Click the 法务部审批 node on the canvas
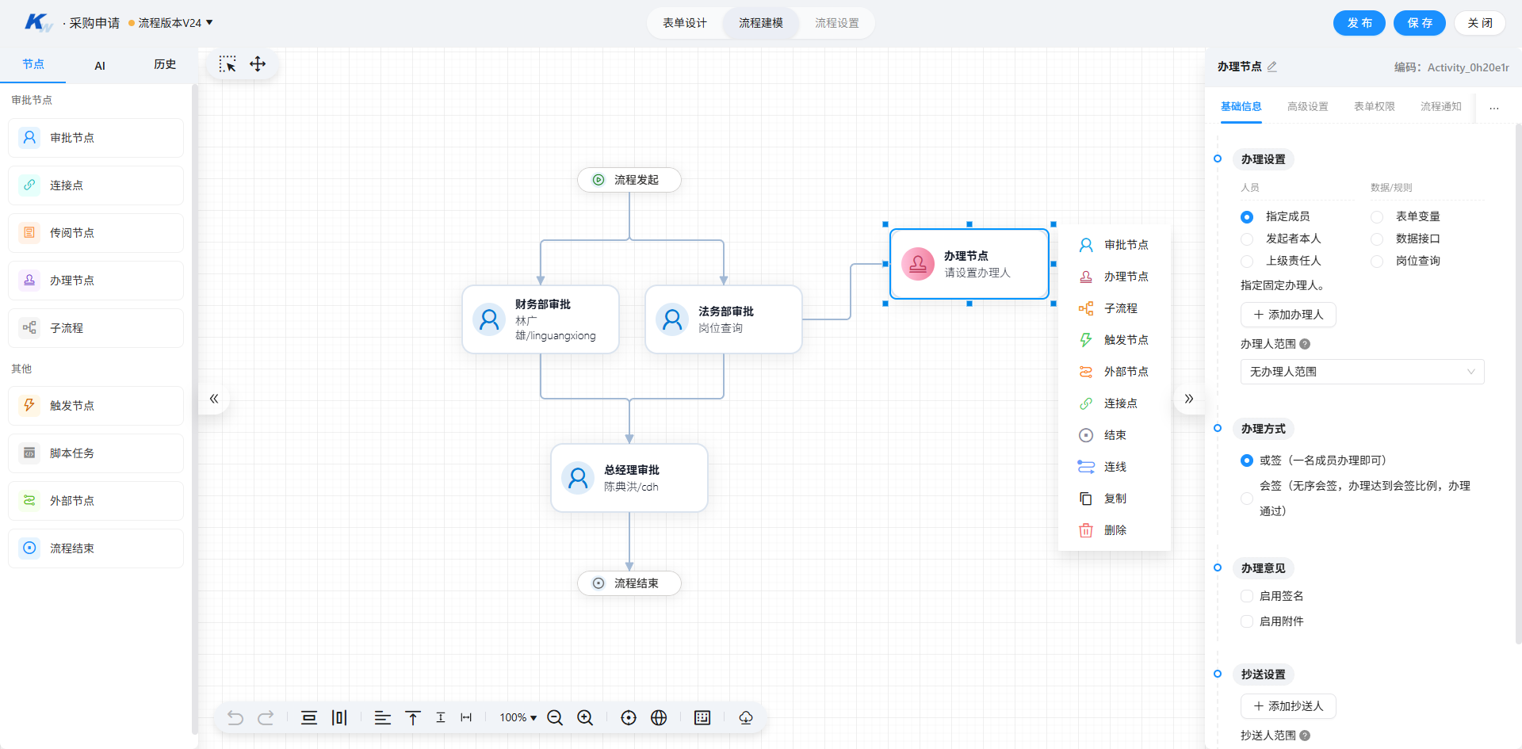Screen dimensions: 1522x749 [724, 319]
